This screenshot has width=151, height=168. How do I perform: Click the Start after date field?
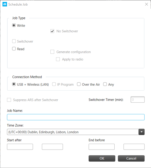(20, 147)
